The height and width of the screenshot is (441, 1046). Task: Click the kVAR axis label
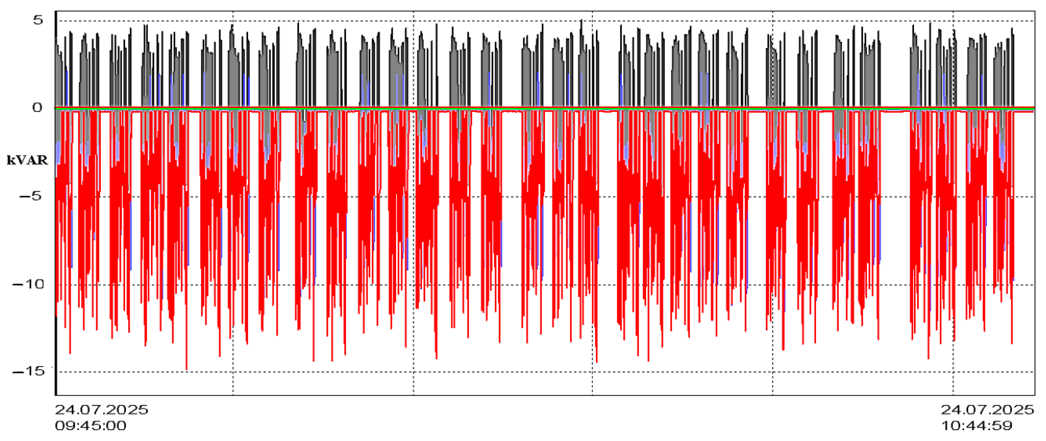[27, 160]
